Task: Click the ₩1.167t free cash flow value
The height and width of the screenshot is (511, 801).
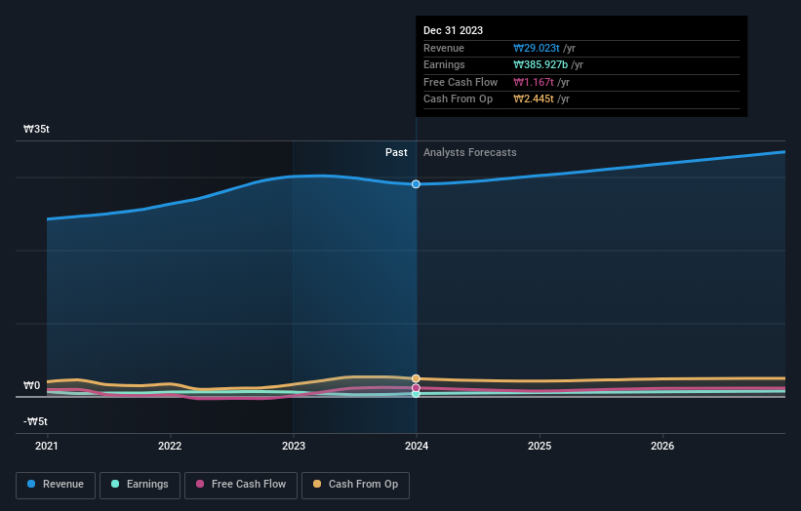Action: pos(534,82)
